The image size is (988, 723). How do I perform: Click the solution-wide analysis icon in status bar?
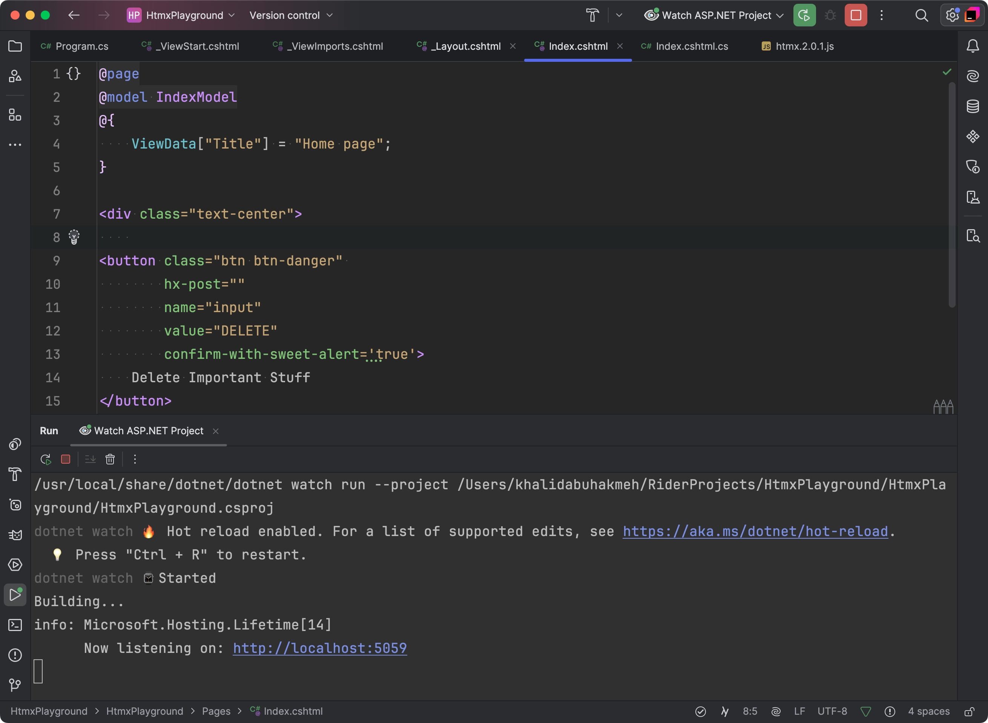[700, 712]
